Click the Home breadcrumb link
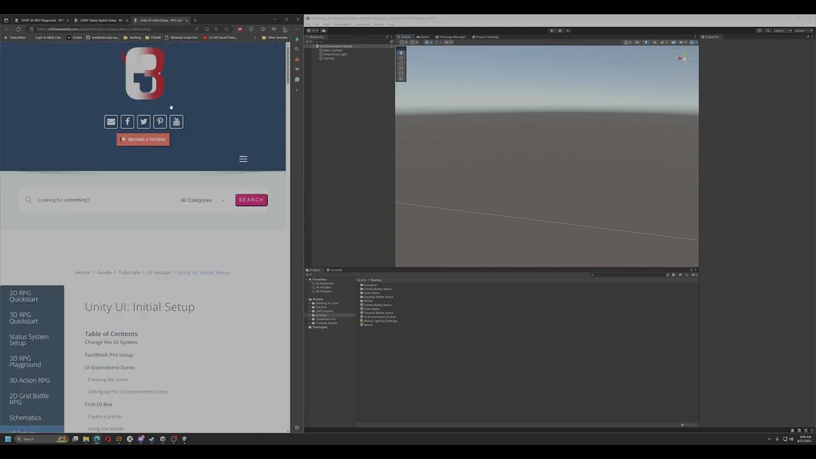816x459 pixels. coord(83,273)
